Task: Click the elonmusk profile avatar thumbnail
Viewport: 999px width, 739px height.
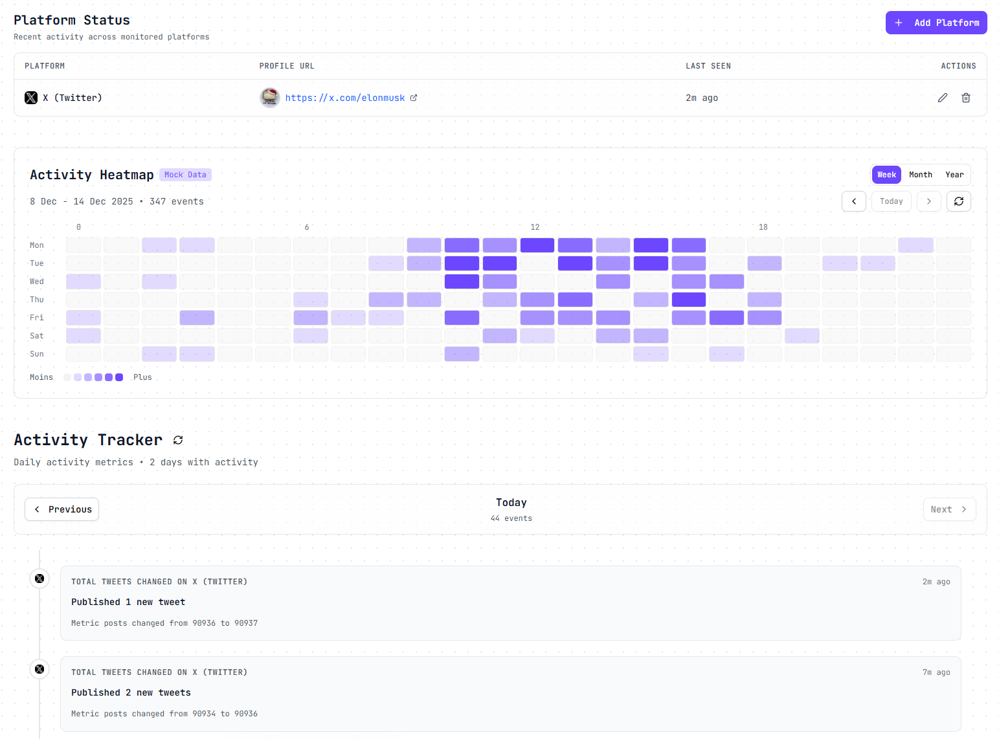Action: pyautogui.click(x=270, y=98)
